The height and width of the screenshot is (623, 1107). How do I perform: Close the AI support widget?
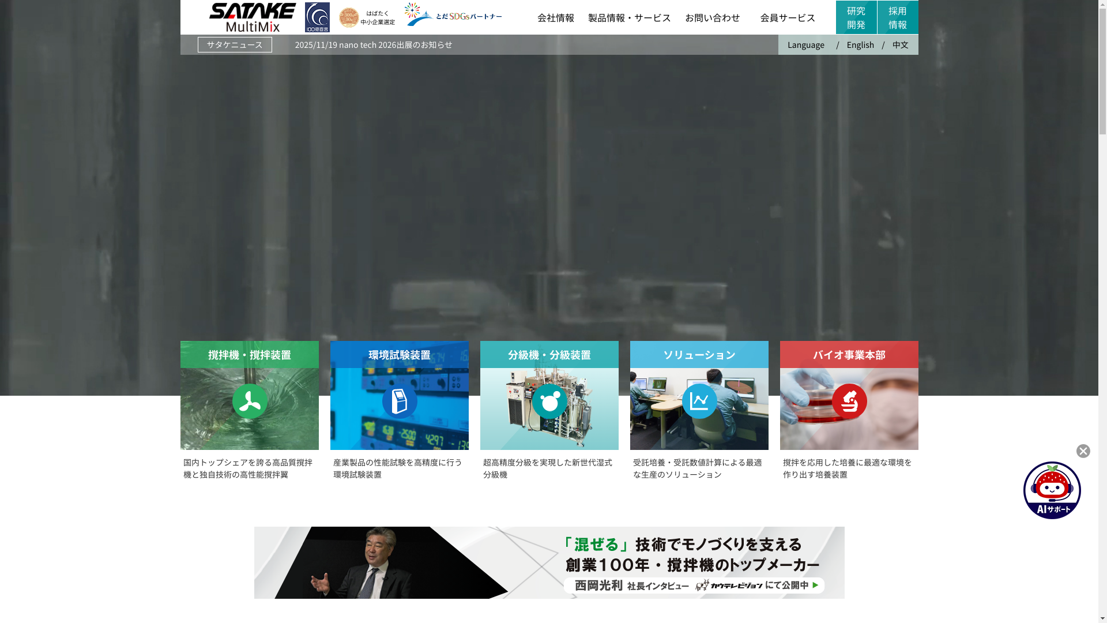pyautogui.click(x=1083, y=451)
